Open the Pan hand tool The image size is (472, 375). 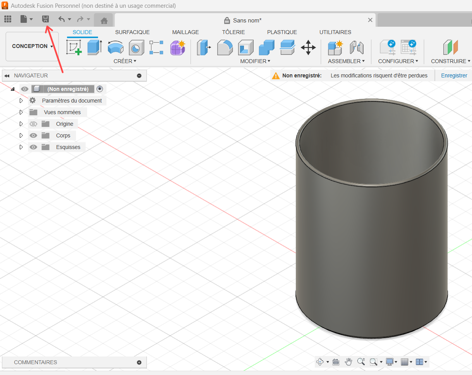[348, 362]
